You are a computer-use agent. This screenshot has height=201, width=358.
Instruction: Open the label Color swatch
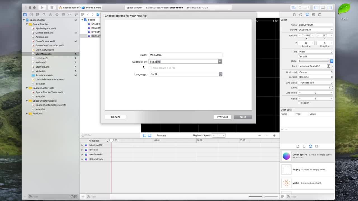(x=314, y=61)
